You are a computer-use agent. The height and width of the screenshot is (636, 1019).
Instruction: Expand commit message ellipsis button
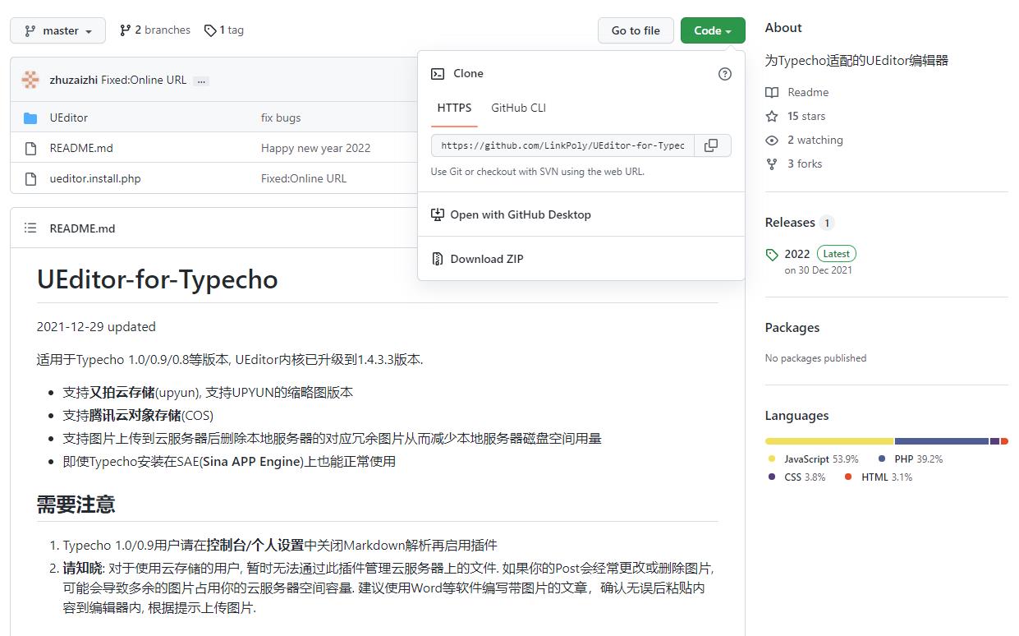[201, 81]
